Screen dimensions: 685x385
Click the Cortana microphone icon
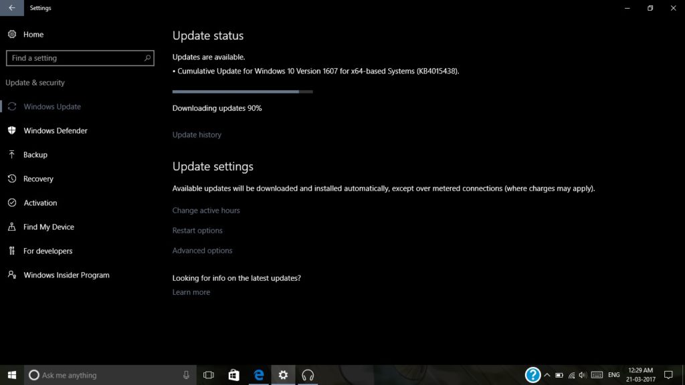coord(186,374)
